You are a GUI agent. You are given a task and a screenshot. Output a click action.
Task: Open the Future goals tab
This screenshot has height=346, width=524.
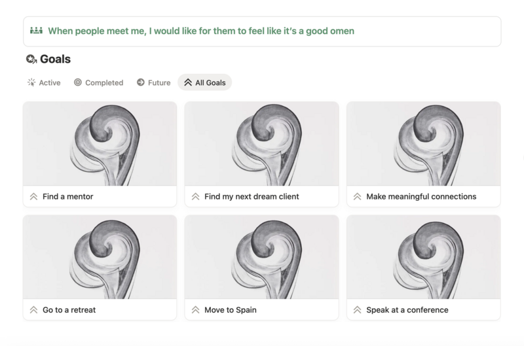(153, 83)
